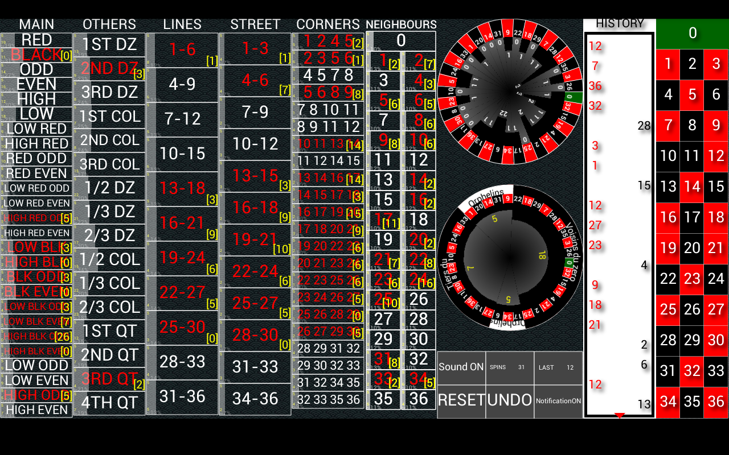Select red number 36 on the grid
Screen dimensions: 729x455
716,402
